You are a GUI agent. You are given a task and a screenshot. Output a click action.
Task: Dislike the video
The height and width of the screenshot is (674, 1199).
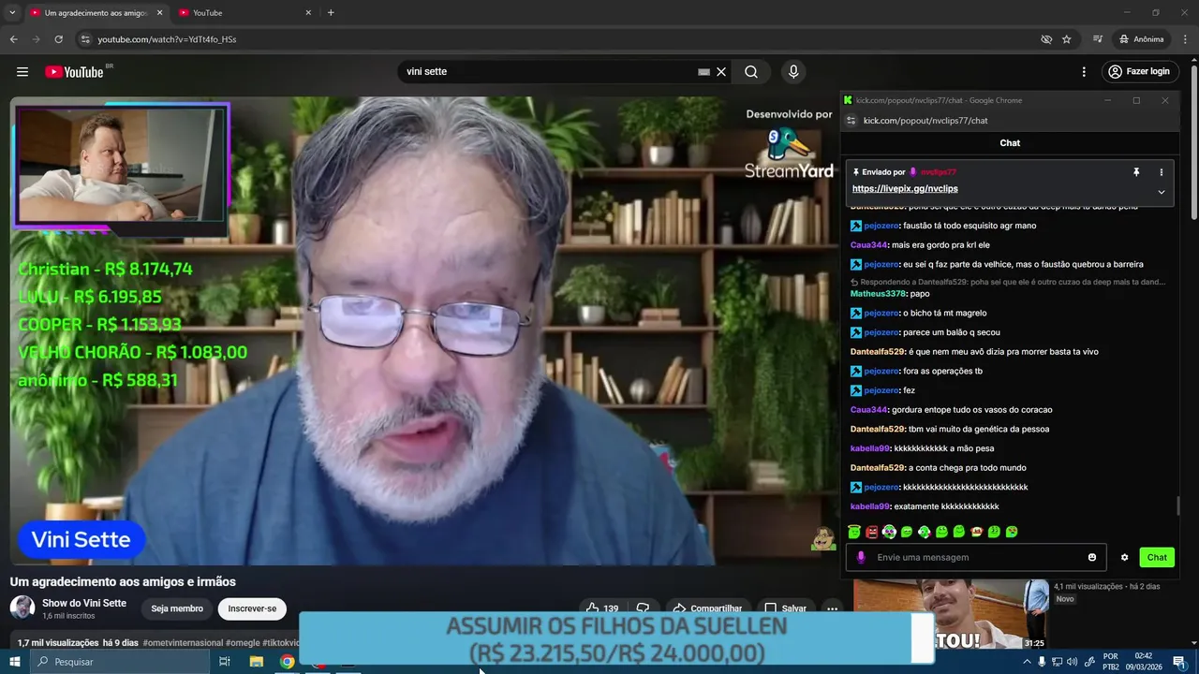pos(643,608)
